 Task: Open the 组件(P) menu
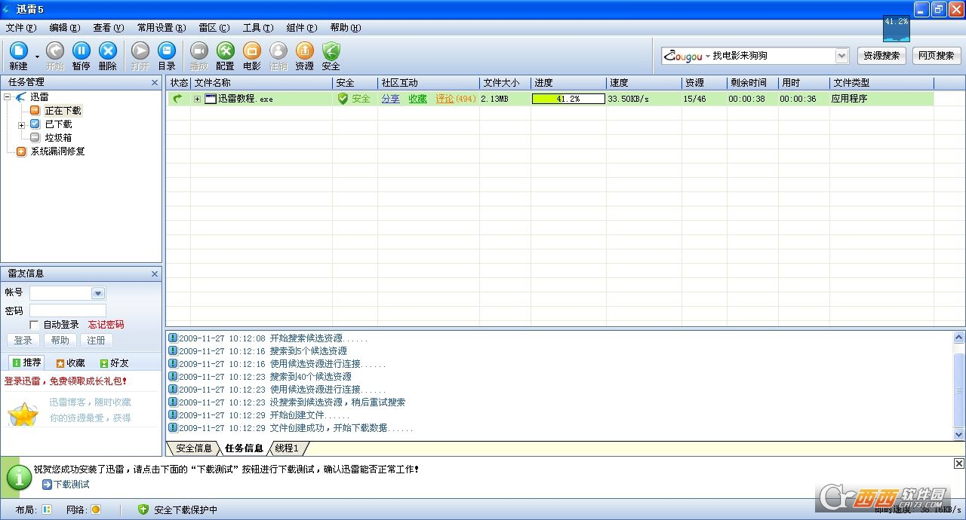pyautogui.click(x=302, y=28)
